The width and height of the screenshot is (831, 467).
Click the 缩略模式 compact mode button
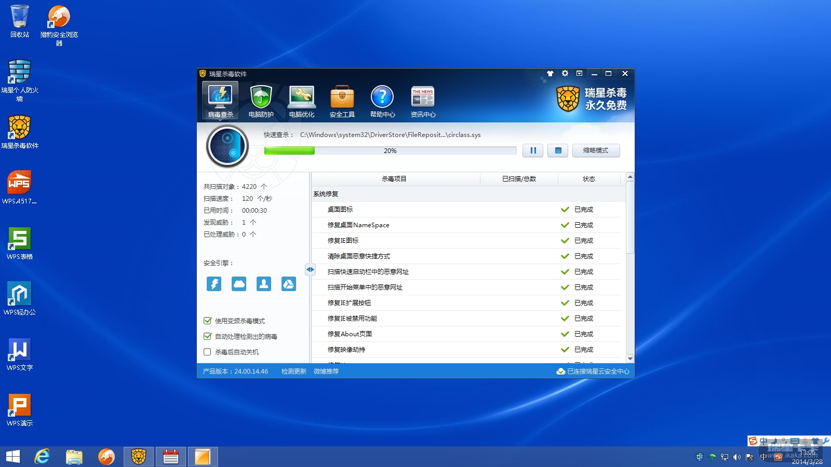[x=596, y=150]
